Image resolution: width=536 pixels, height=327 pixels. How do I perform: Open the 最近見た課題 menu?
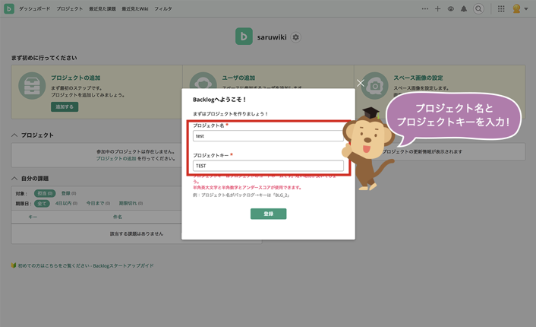102,8
